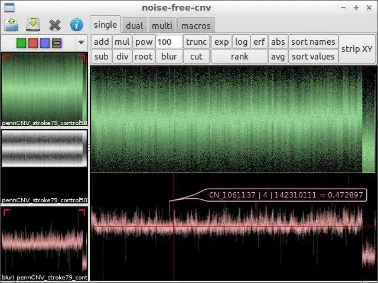Switch to the multi tab

(x=162, y=25)
